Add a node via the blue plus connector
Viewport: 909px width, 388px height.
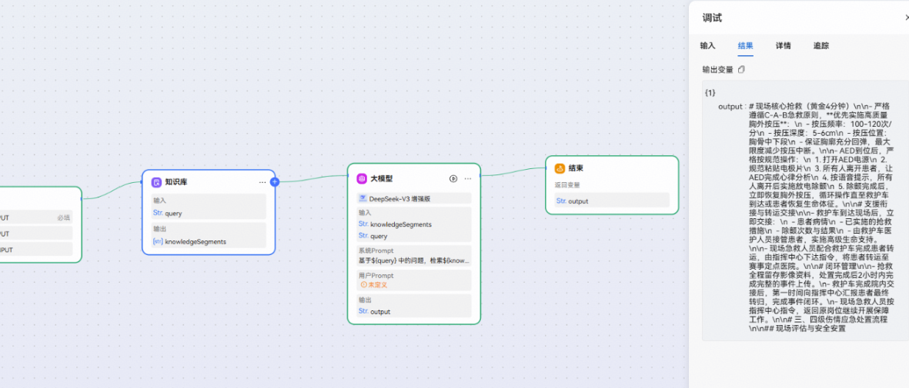[x=275, y=182]
